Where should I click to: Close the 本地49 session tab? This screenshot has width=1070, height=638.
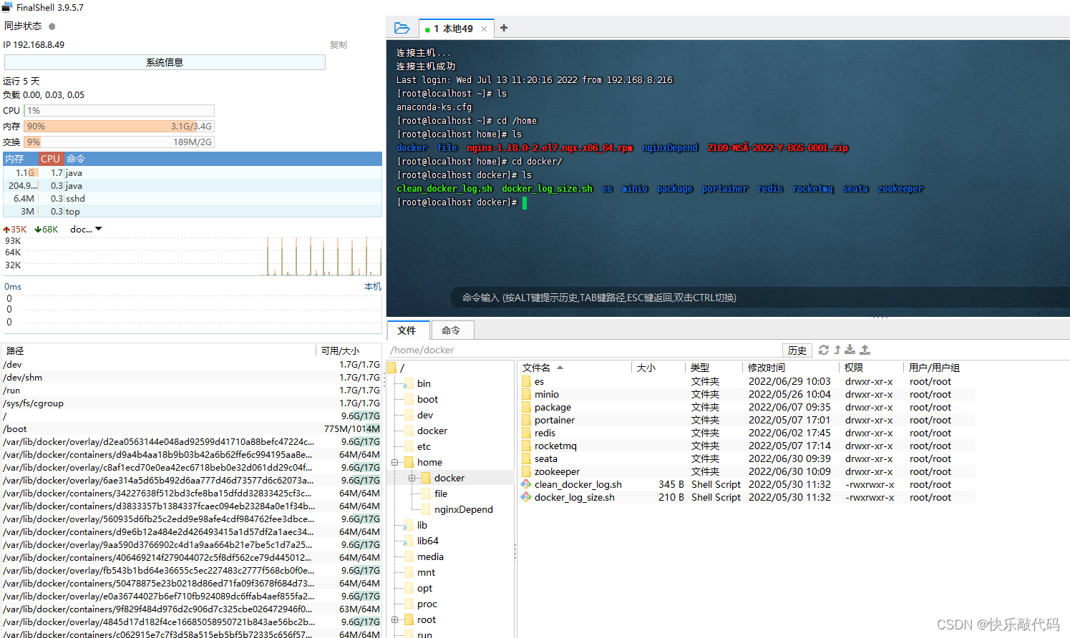point(484,29)
